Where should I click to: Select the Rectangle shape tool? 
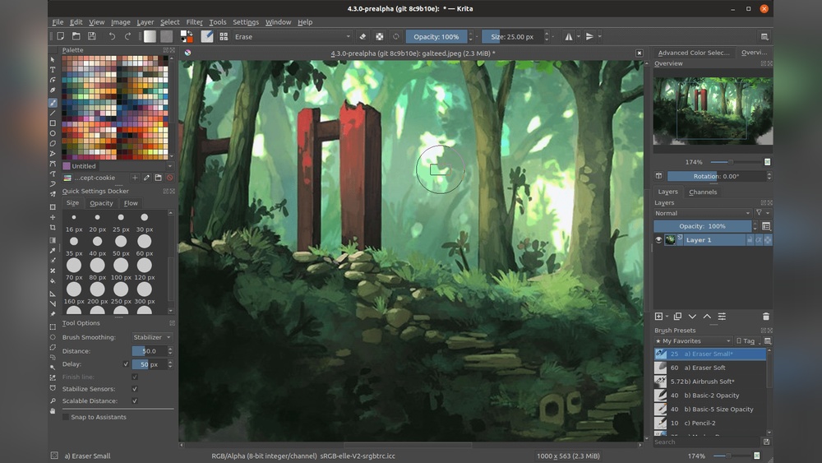tap(53, 123)
